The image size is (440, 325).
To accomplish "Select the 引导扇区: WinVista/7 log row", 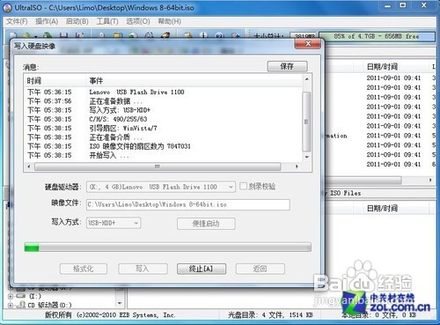I will click(163, 129).
